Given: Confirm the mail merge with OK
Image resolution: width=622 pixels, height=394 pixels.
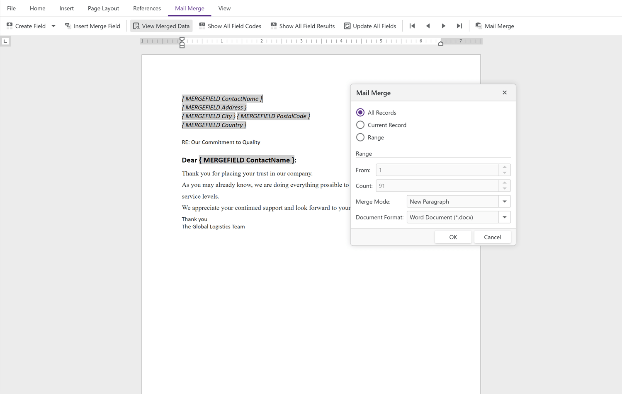Looking at the screenshot, I should point(453,237).
